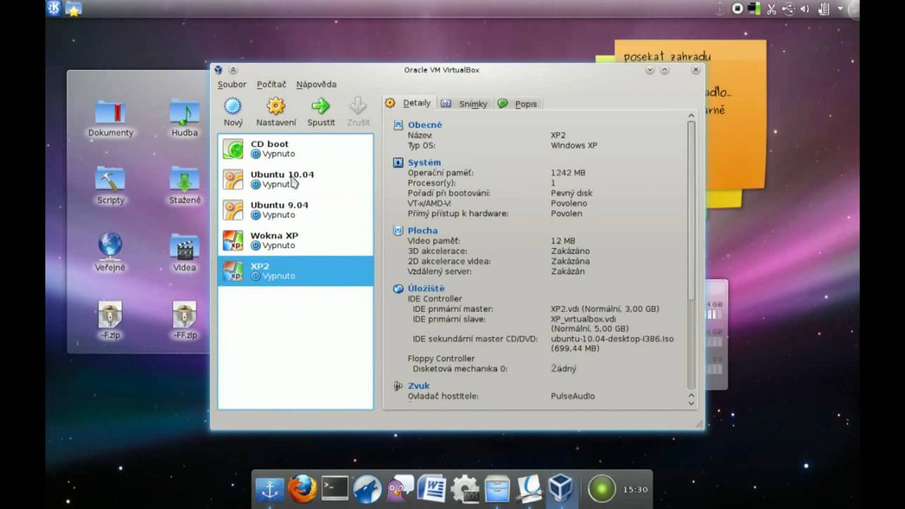The image size is (905, 509).
Task: Open the Nápověda help menu
Action: pos(316,84)
